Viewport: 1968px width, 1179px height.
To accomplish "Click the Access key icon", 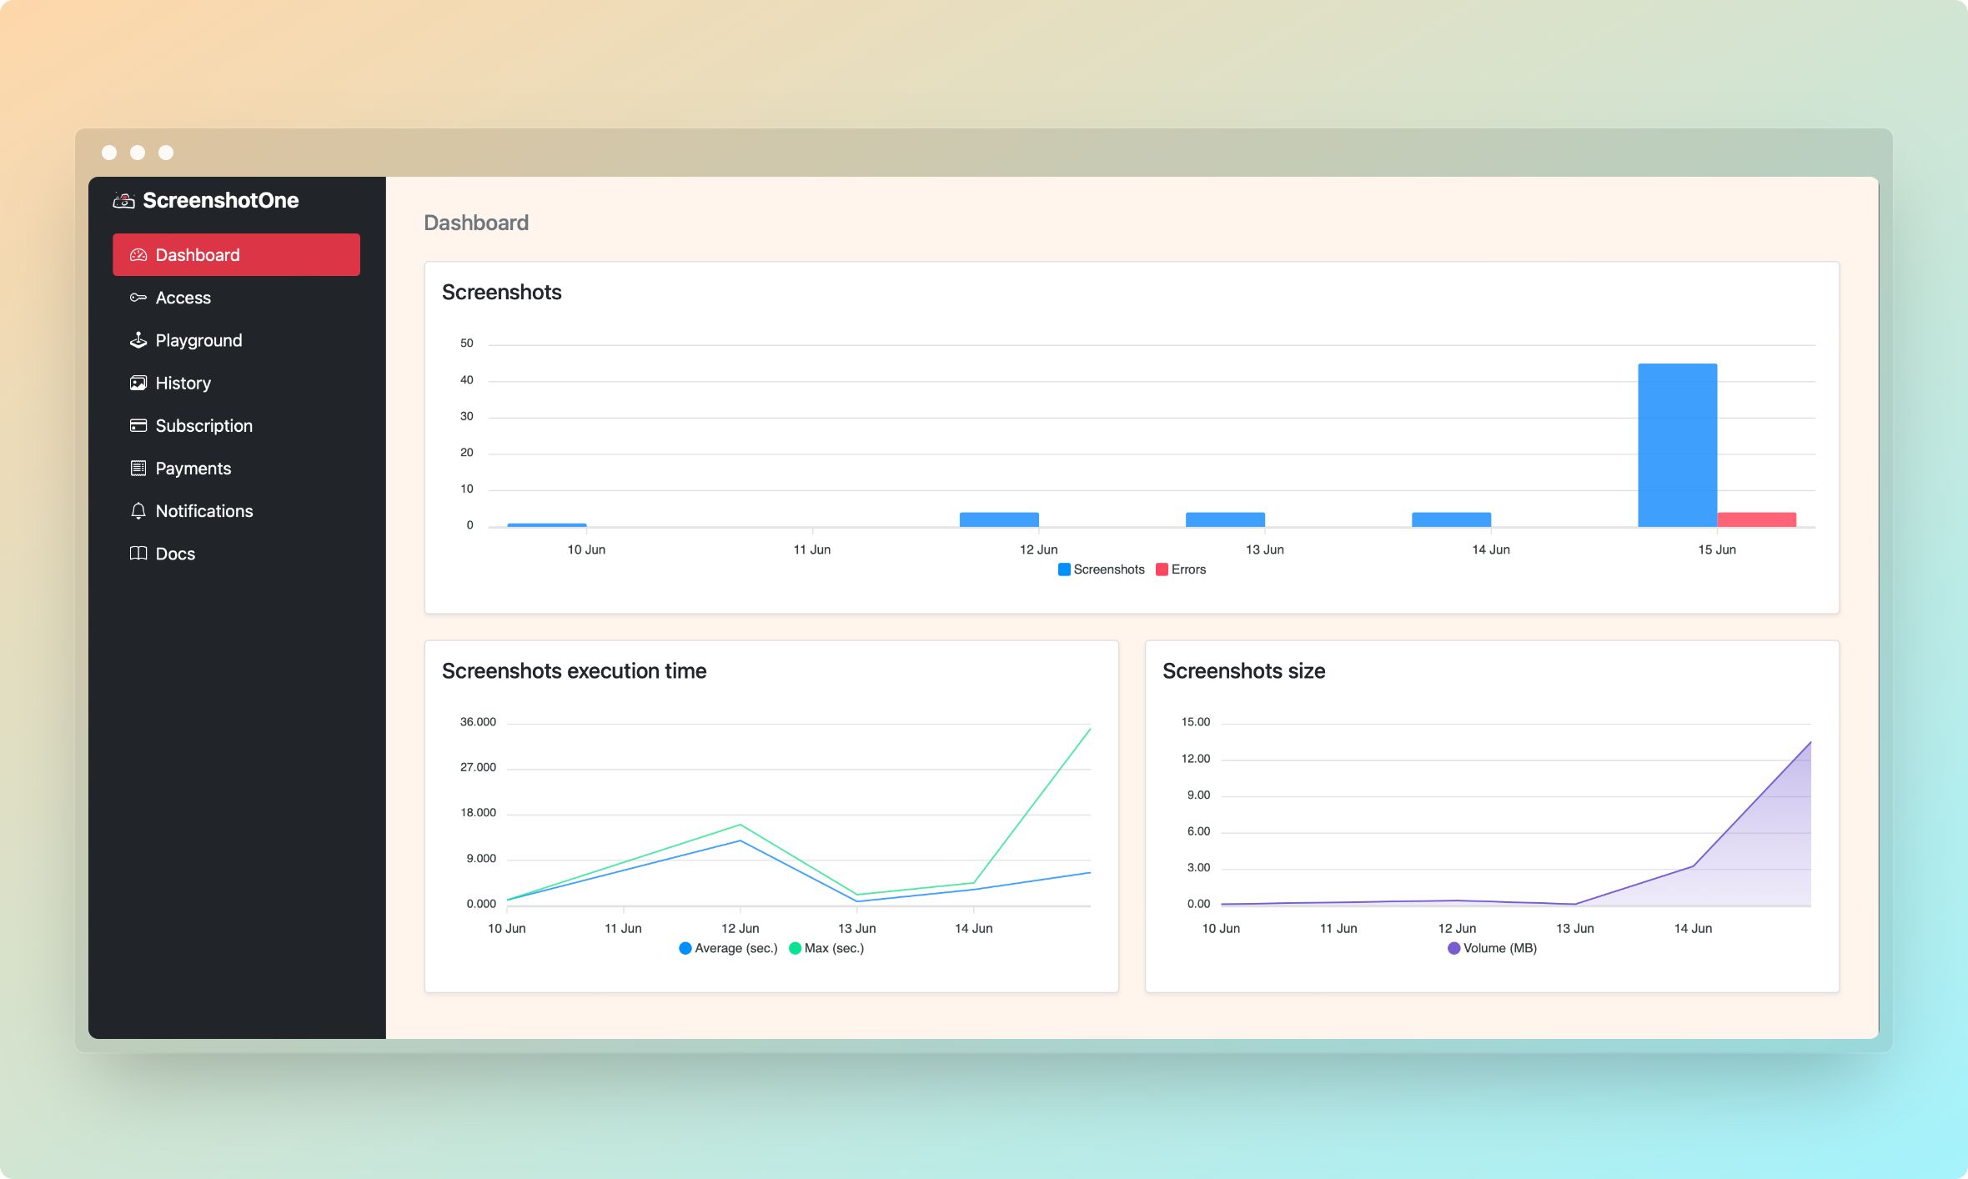I will coord(138,298).
